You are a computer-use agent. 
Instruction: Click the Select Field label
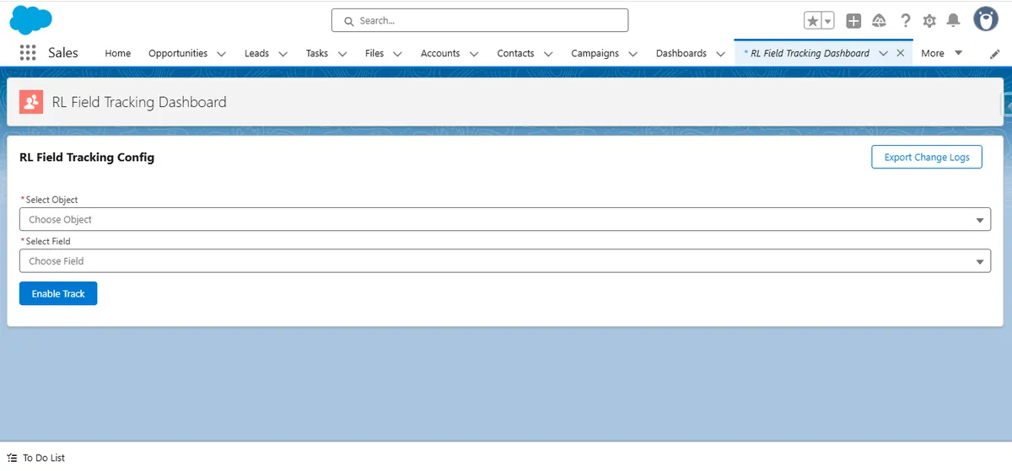coord(48,241)
